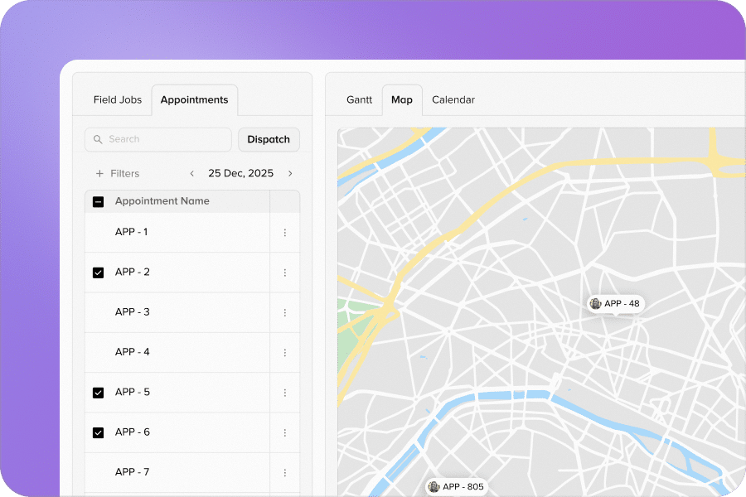Click the Dispatch button
This screenshot has height=497, width=746.
(x=269, y=139)
